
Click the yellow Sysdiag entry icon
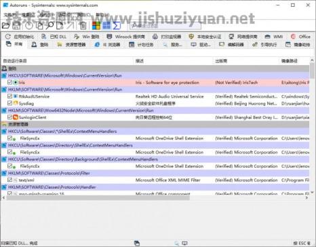coord(16,103)
